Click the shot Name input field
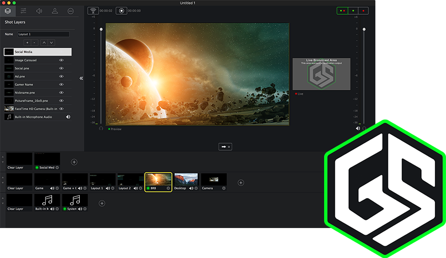 tap(43, 34)
